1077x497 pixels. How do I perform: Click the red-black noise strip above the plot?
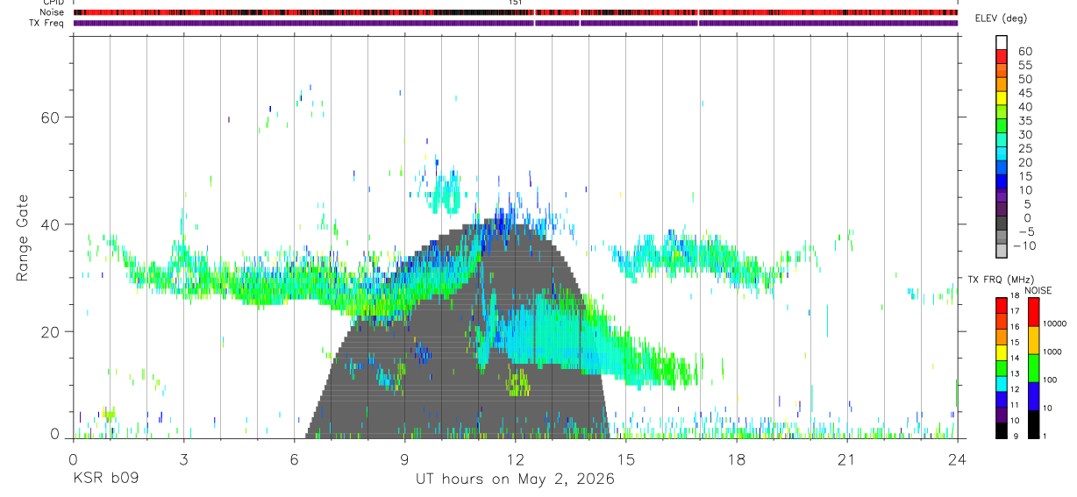pyautogui.click(x=516, y=12)
